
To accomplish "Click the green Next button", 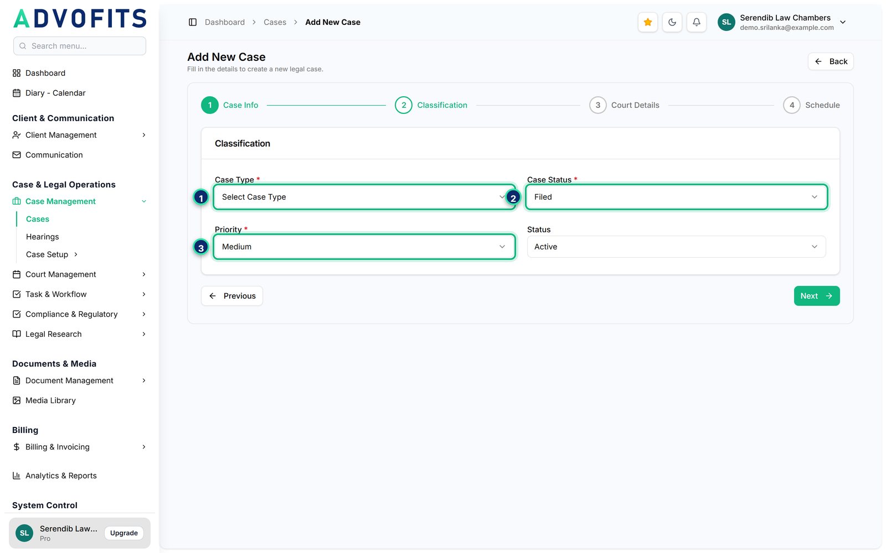I will (x=817, y=296).
